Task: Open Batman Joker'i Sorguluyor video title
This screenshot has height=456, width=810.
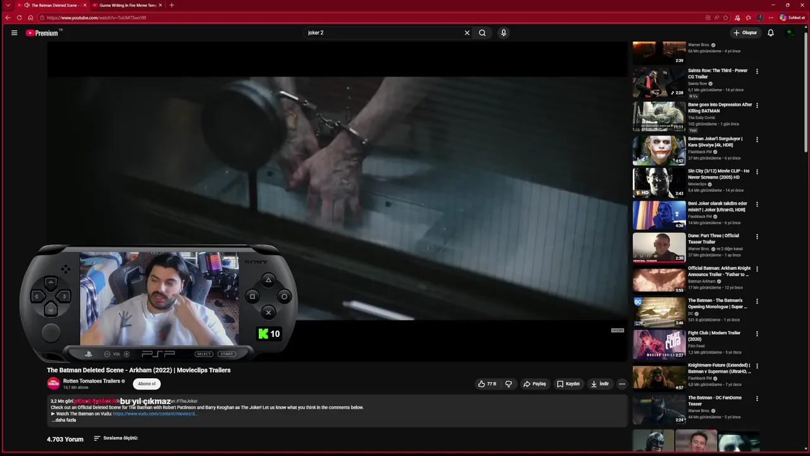Action: tap(715, 142)
